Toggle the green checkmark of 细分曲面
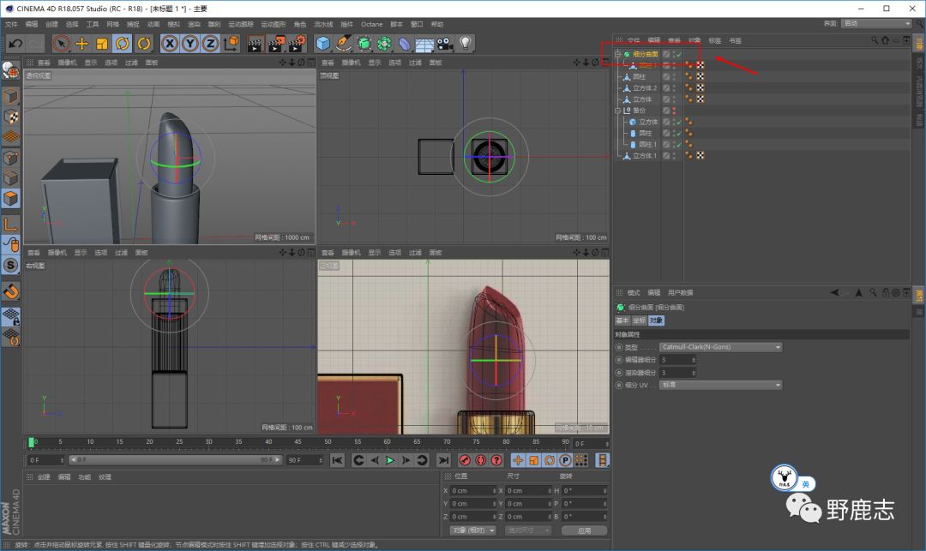Viewport: 926px width, 551px height. (x=678, y=54)
